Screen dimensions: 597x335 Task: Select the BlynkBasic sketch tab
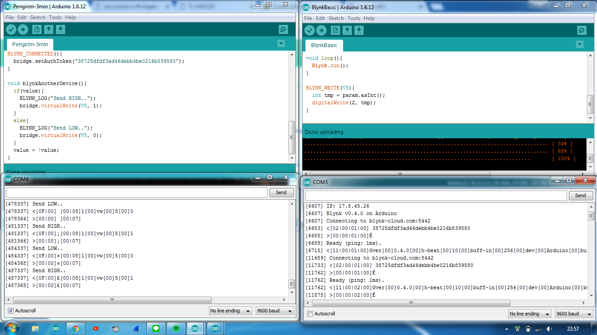(324, 45)
